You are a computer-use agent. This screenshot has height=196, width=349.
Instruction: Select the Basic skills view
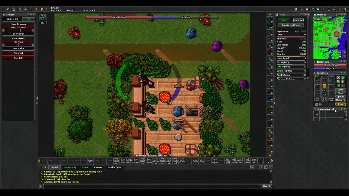click(x=284, y=20)
